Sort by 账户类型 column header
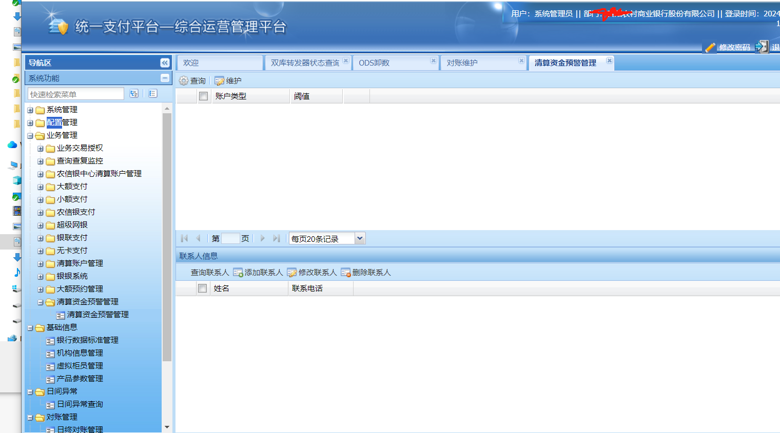 click(x=250, y=96)
